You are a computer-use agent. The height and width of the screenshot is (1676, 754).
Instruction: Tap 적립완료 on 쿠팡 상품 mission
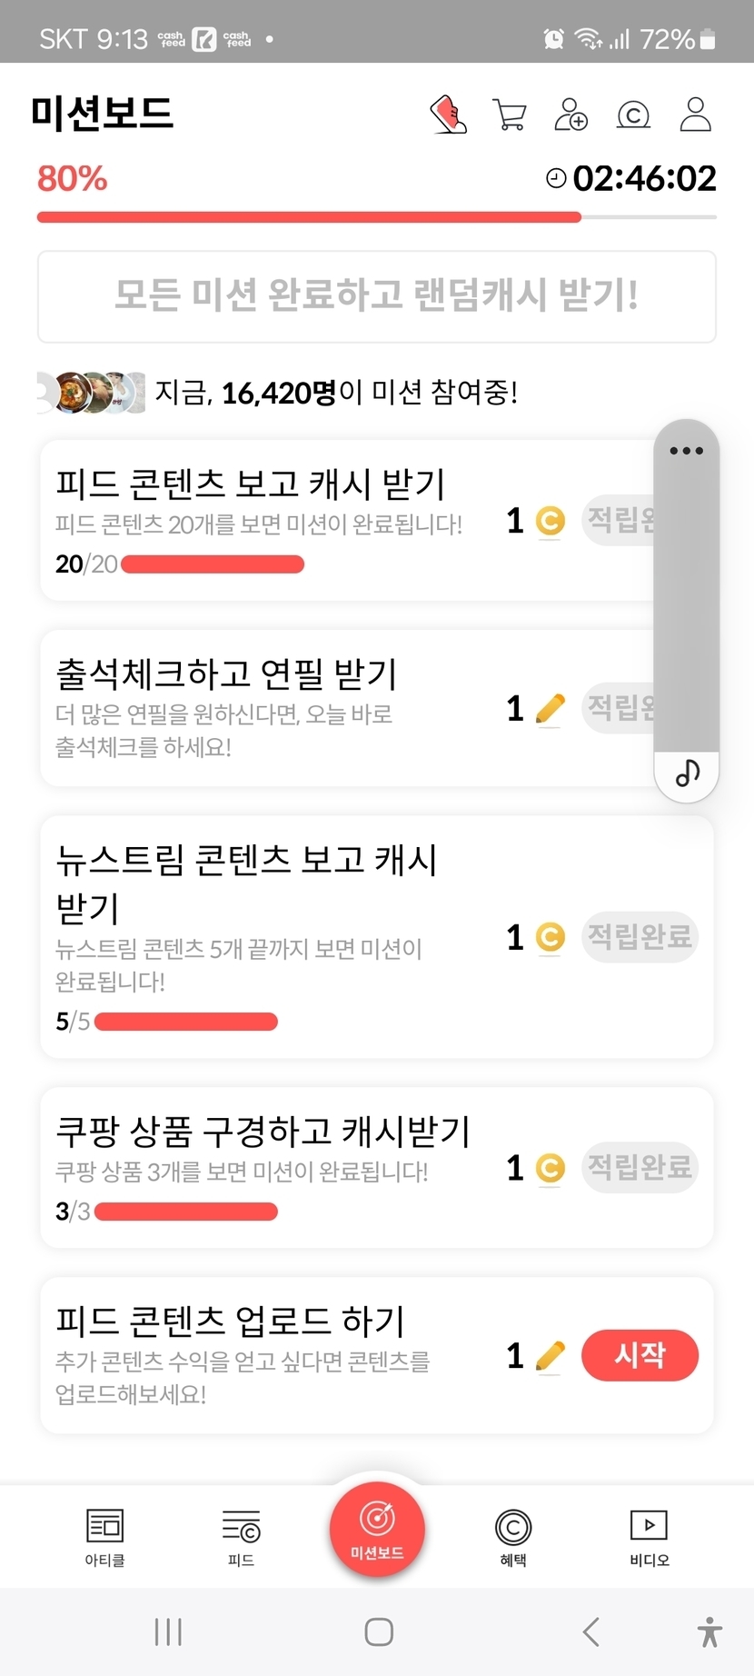coord(640,1167)
